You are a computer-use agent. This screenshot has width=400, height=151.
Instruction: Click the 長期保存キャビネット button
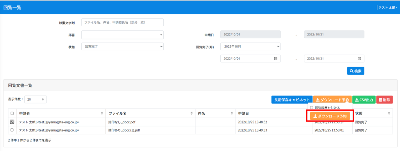click(x=292, y=100)
